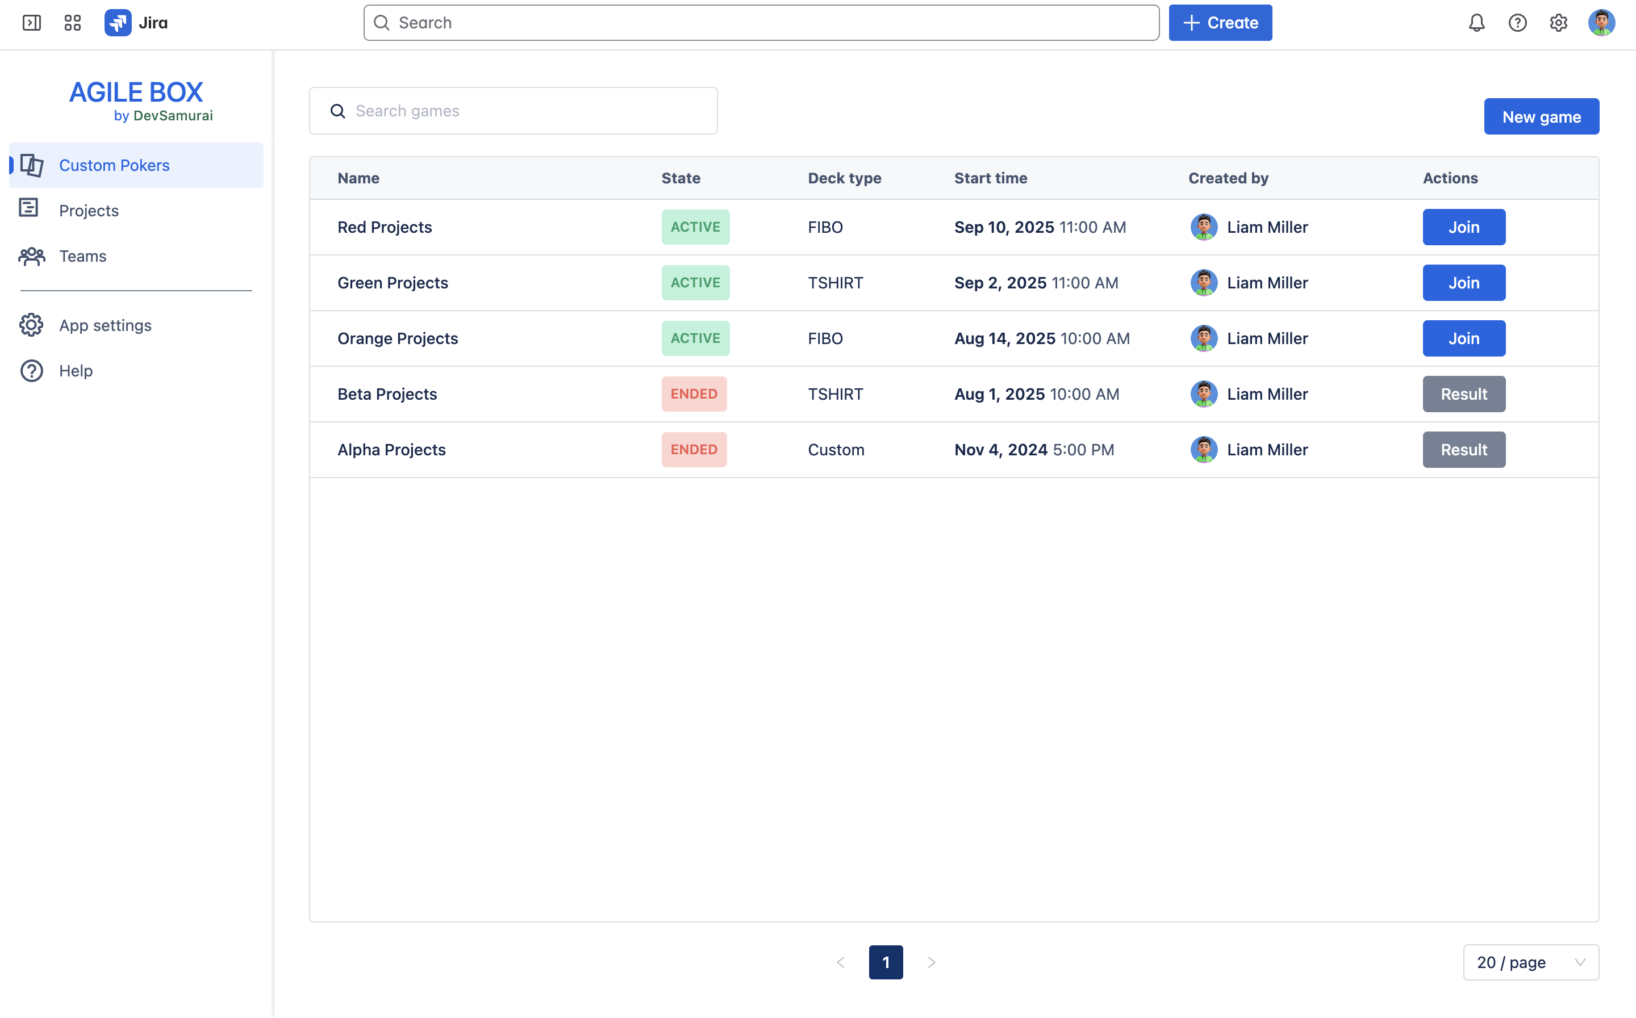Click the New game button
1636x1018 pixels.
(1541, 116)
